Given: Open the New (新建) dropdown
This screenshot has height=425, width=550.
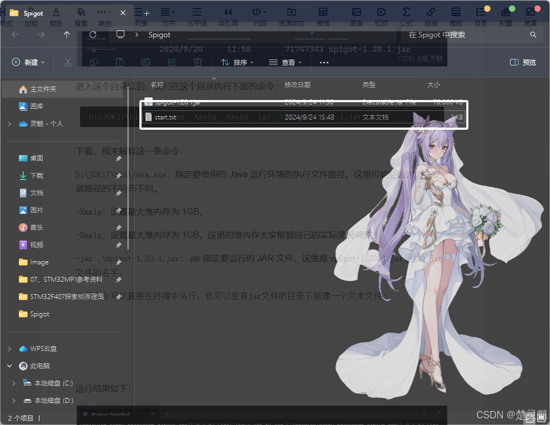Looking at the screenshot, I should [29, 62].
